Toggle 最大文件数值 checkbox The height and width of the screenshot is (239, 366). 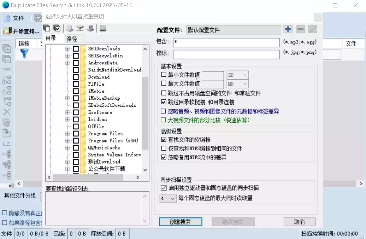click(164, 83)
